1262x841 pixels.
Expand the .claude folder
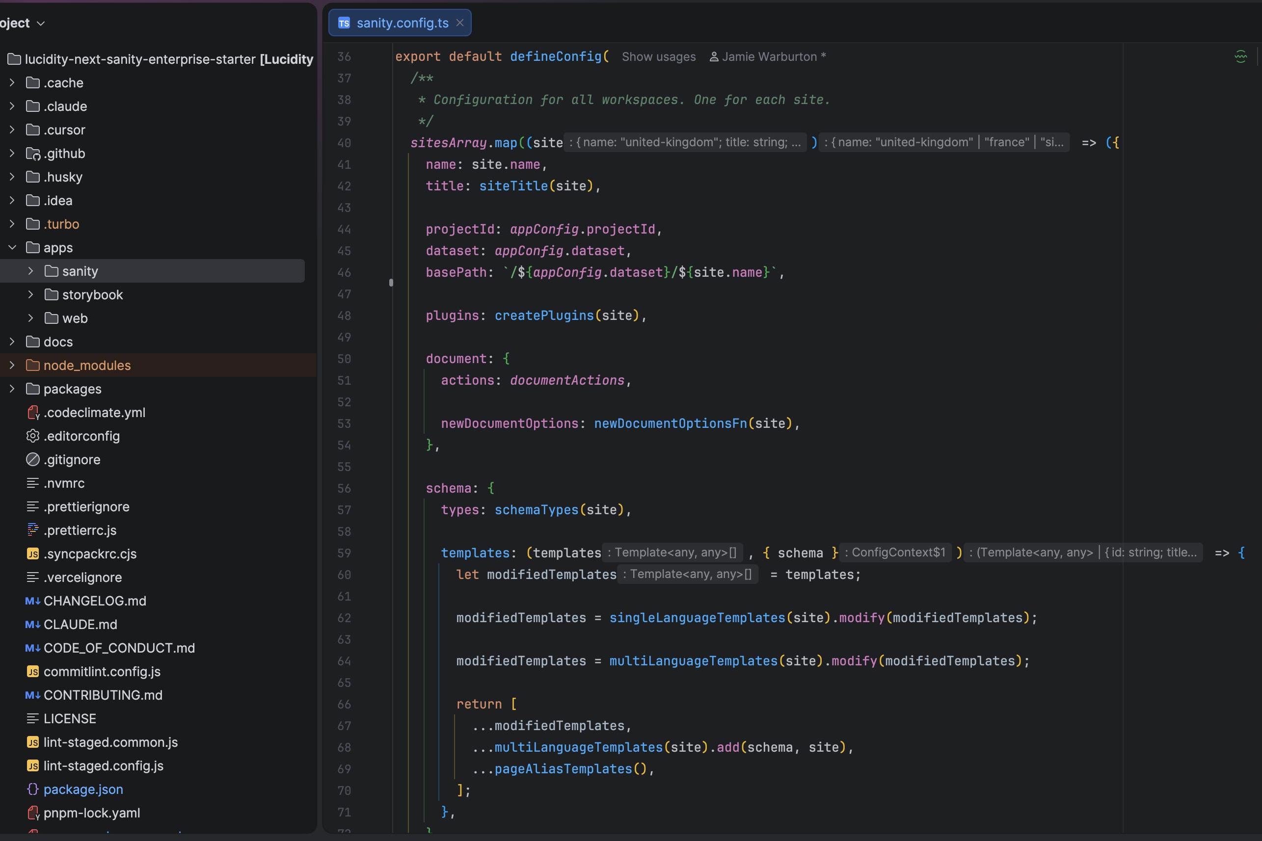[x=12, y=106]
